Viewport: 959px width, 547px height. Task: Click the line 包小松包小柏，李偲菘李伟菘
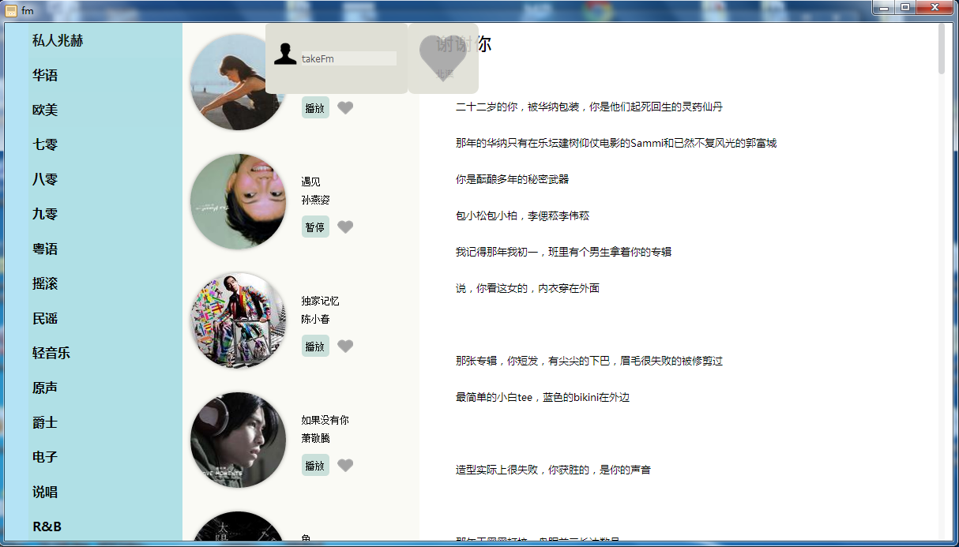tap(522, 215)
